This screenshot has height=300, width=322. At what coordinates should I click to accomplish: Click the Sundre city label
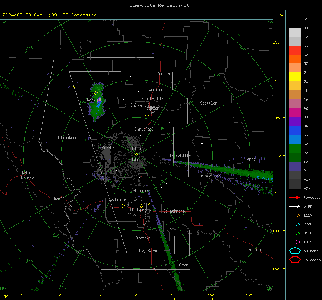click(x=108, y=148)
